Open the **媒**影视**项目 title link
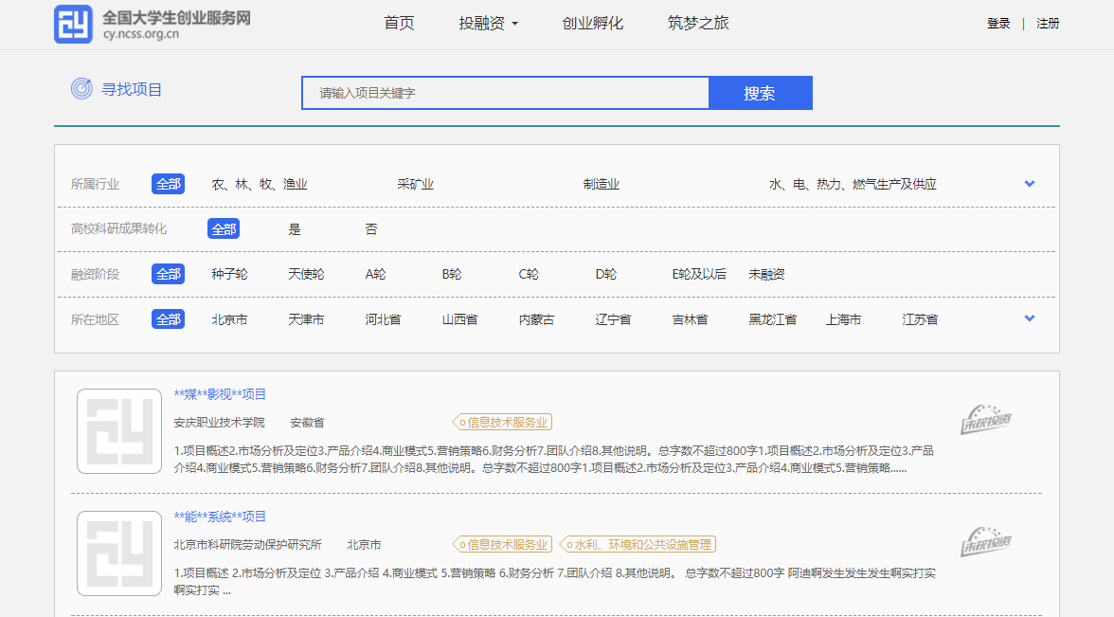This screenshot has height=617, width=1114. click(x=220, y=394)
